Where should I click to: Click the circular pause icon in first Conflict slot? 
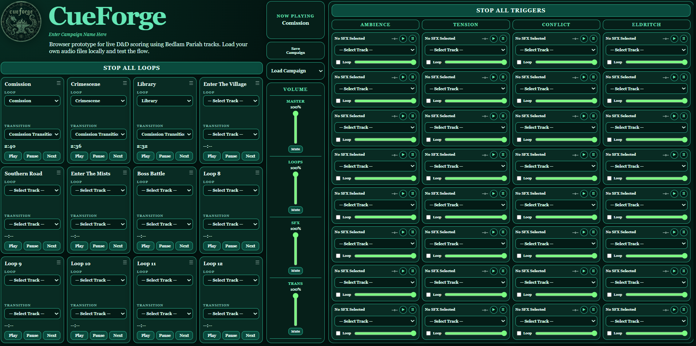[x=593, y=39]
